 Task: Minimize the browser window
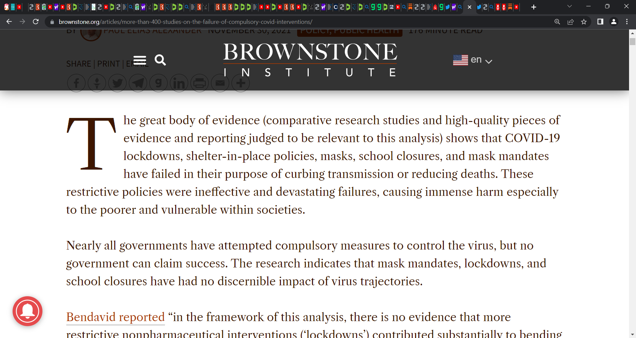tap(588, 6)
